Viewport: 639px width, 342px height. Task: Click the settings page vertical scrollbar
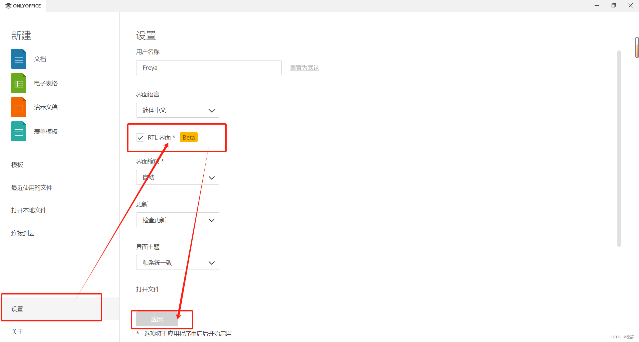619,148
